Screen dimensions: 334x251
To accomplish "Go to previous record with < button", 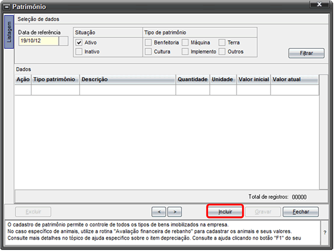I will coord(159,212).
